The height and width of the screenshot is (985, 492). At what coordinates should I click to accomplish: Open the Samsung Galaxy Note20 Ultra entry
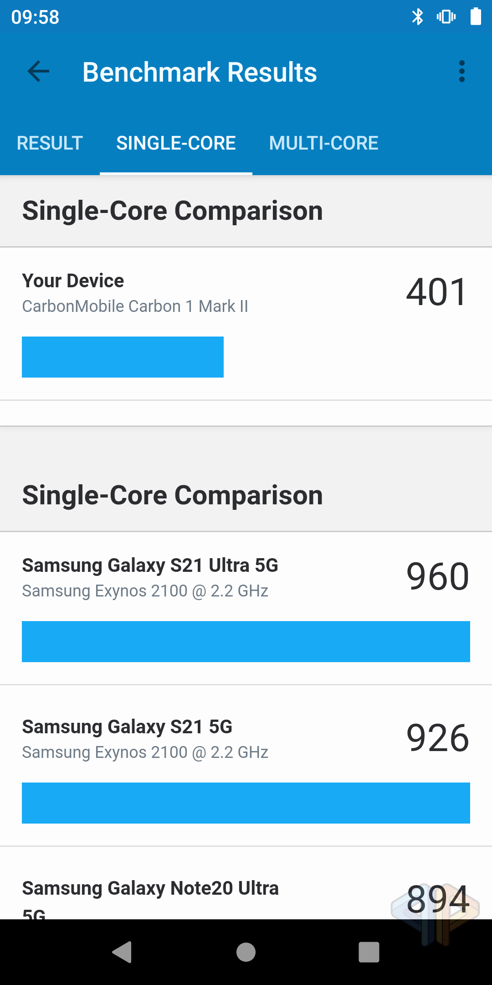150,888
